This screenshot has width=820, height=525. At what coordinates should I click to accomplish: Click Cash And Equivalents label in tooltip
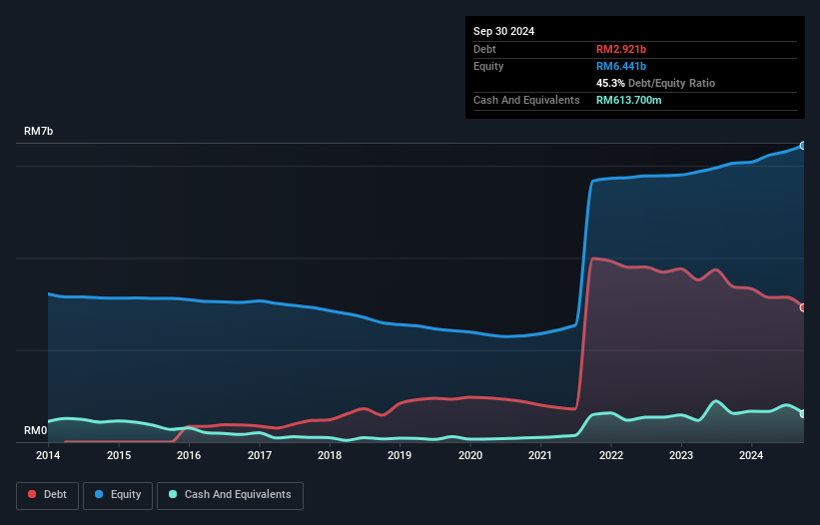tap(526, 100)
